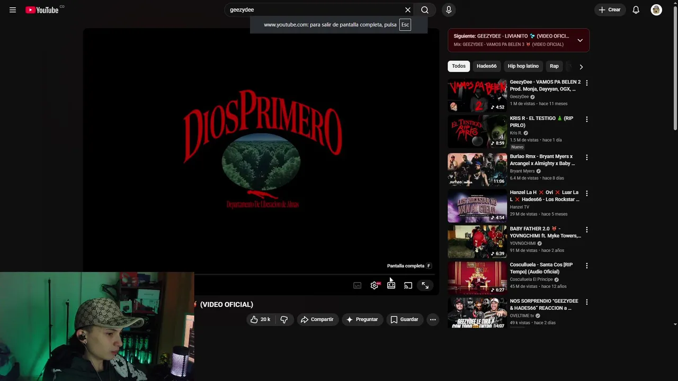Click the (VIDEO OFICIAL) title text
The width and height of the screenshot is (678, 381).
[x=227, y=304]
